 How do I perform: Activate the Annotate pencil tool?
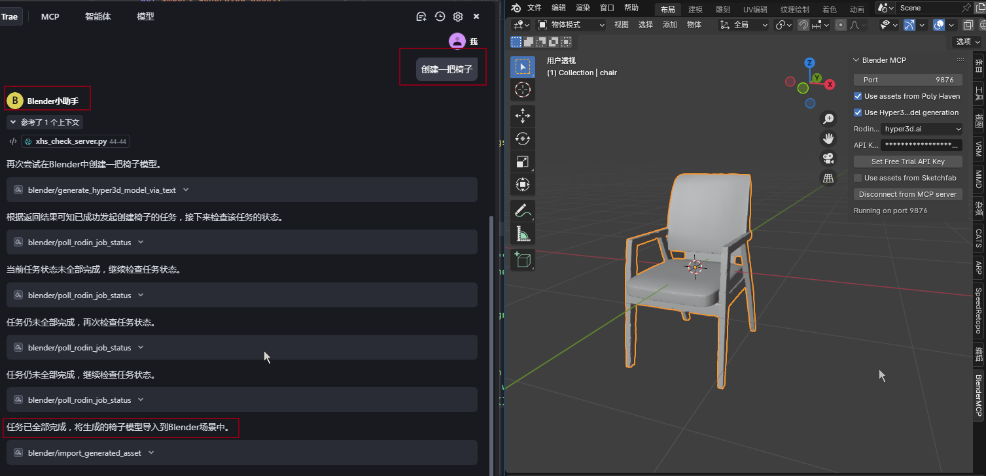(x=522, y=211)
